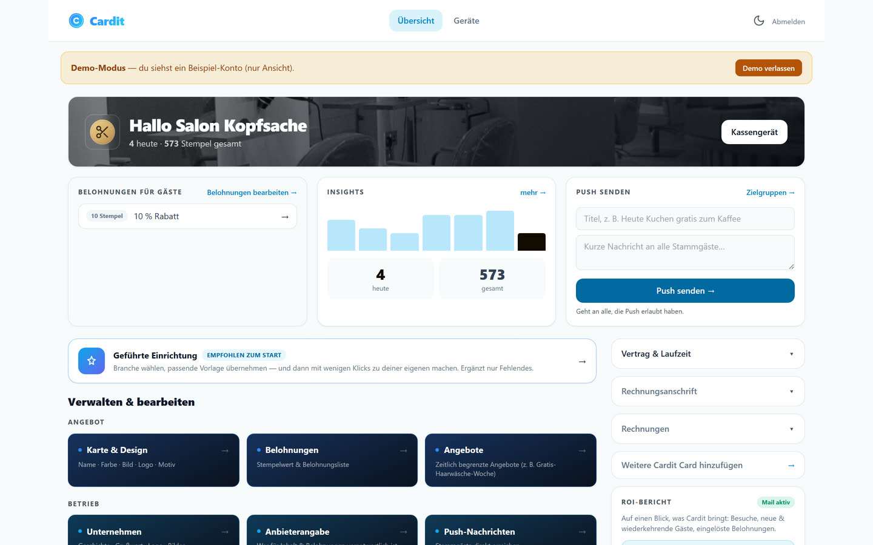Click the ROI-BERICHT label
Viewport: 873px width, 545px height.
click(646, 502)
